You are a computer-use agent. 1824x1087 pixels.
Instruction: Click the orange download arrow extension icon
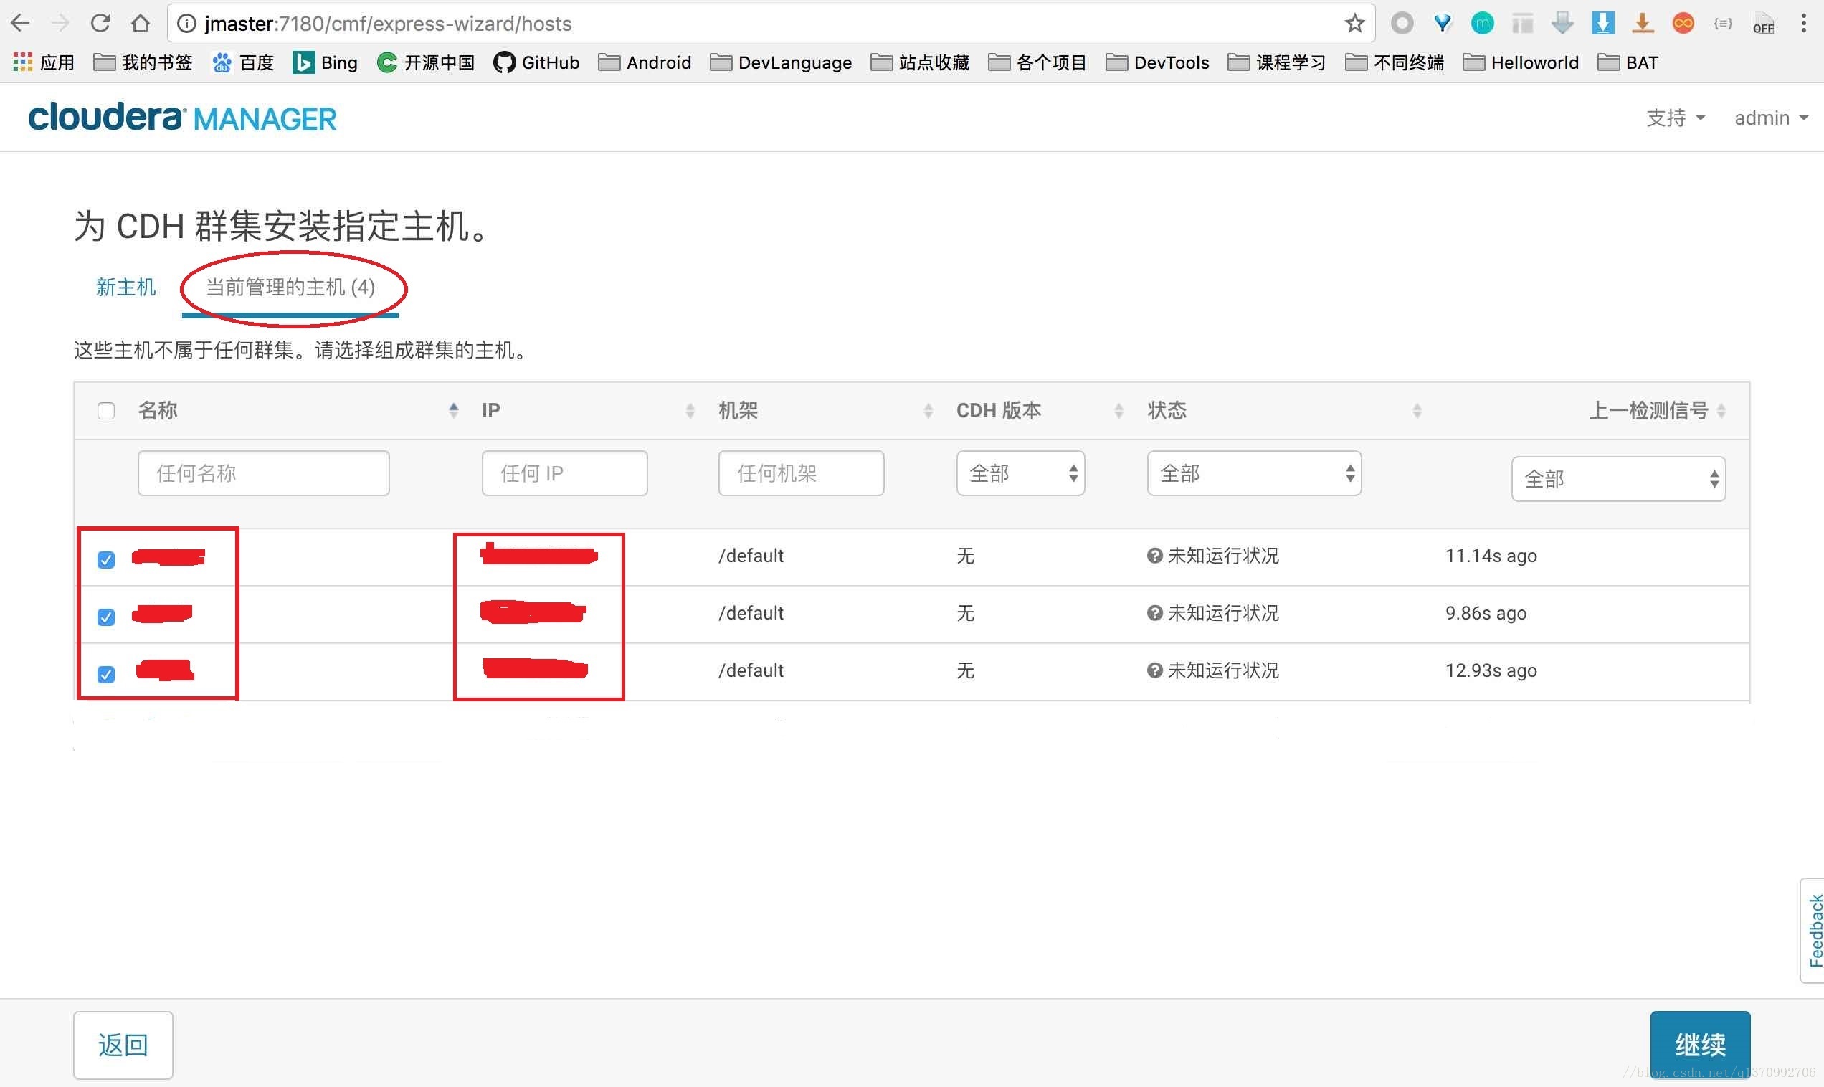(1643, 24)
